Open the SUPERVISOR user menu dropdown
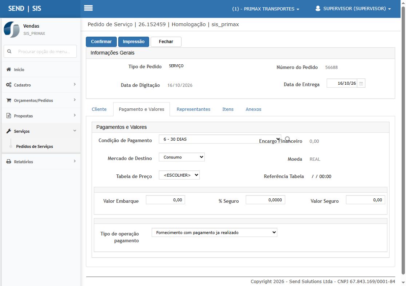The image size is (406, 286). pos(353,8)
